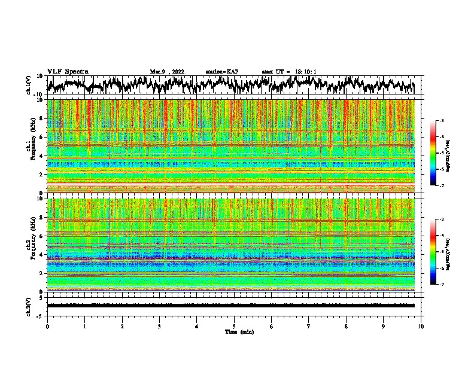Image resolution: width=474 pixels, height=366 pixels.
Task: Click the ch.2 spectrogram panel
Action: [231, 245]
